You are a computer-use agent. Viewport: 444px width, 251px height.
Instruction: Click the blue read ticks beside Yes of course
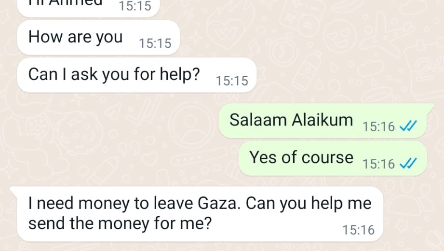[408, 164]
